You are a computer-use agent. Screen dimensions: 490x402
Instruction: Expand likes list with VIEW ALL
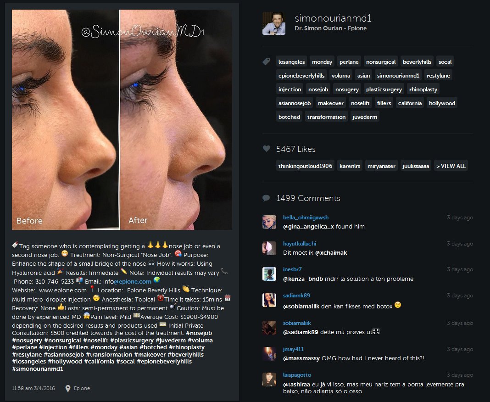point(451,166)
